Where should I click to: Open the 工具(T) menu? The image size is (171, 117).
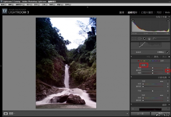tap(45, 5)
